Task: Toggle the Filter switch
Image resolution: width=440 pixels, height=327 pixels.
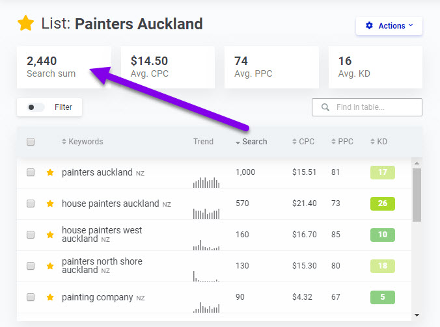Action: pyautogui.click(x=35, y=107)
